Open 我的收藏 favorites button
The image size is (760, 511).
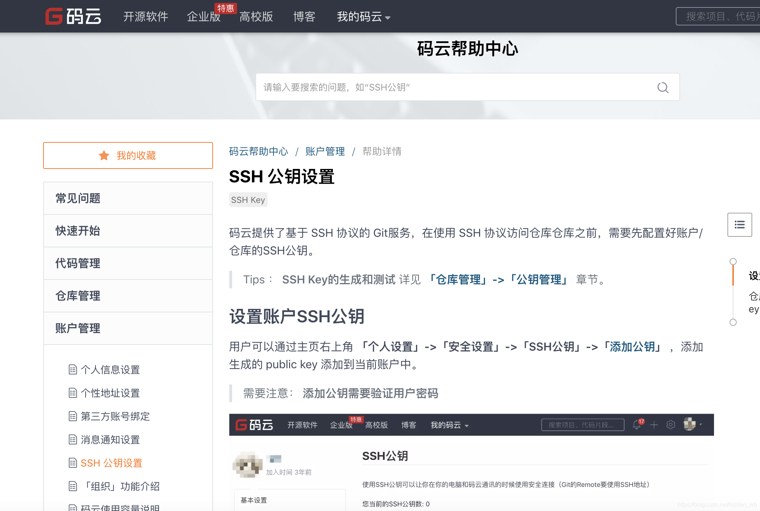click(x=128, y=155)
